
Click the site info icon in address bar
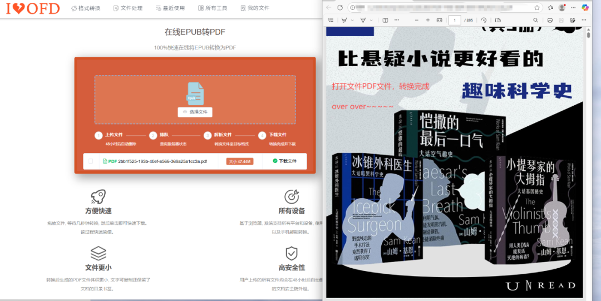(x=353, y=8)
